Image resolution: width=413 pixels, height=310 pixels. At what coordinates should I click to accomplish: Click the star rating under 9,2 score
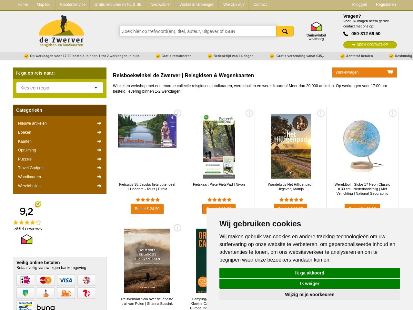[x=27, y=222]
